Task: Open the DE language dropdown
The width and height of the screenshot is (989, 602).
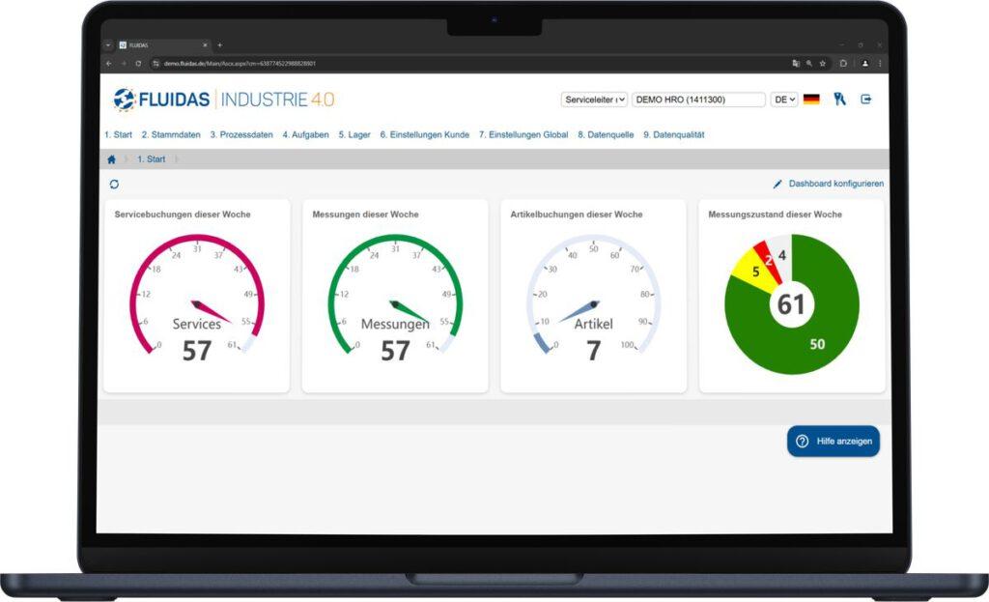Action: coord(783,100)
